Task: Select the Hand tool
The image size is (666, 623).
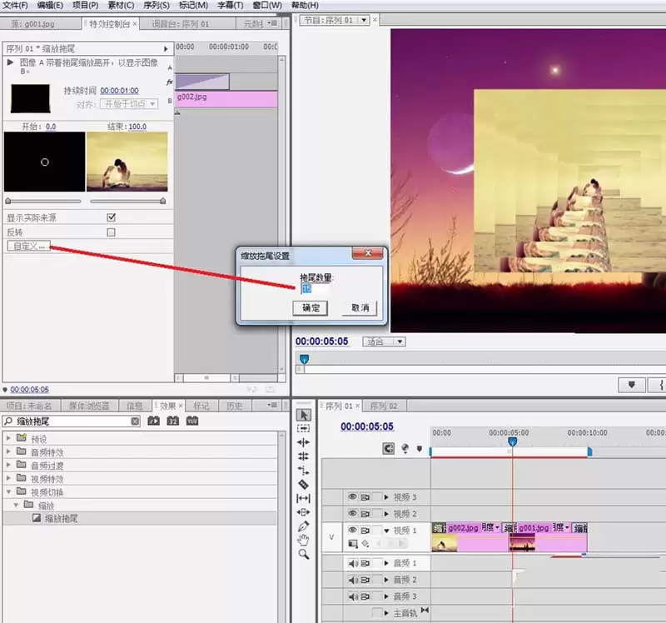Action: click(x=303, y=541)
